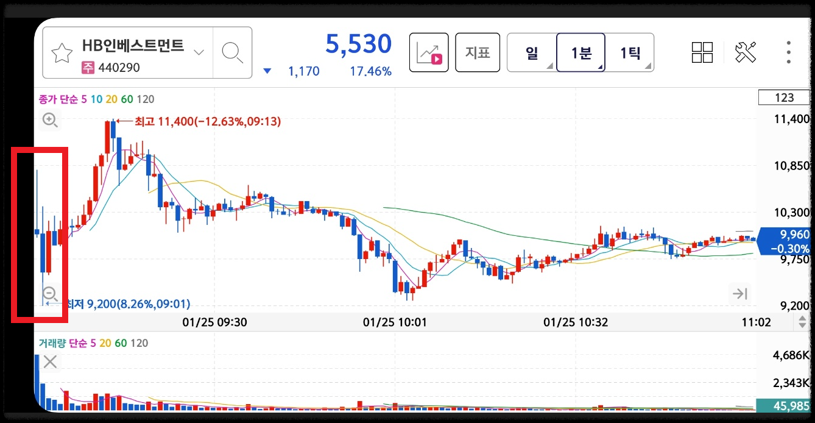The image size is (815, 423).
Task: Close the volume panel with X
Action: 50,362
